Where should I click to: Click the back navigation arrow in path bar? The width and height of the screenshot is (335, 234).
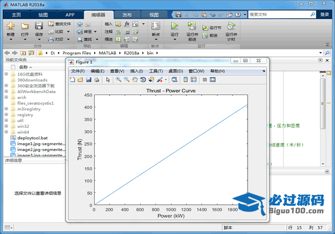7,53
